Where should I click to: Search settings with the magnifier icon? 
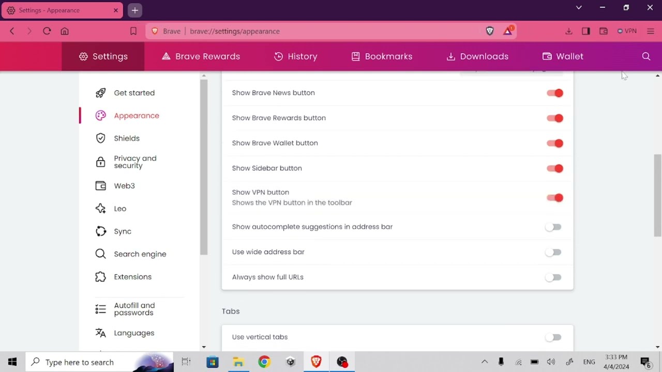646,56
